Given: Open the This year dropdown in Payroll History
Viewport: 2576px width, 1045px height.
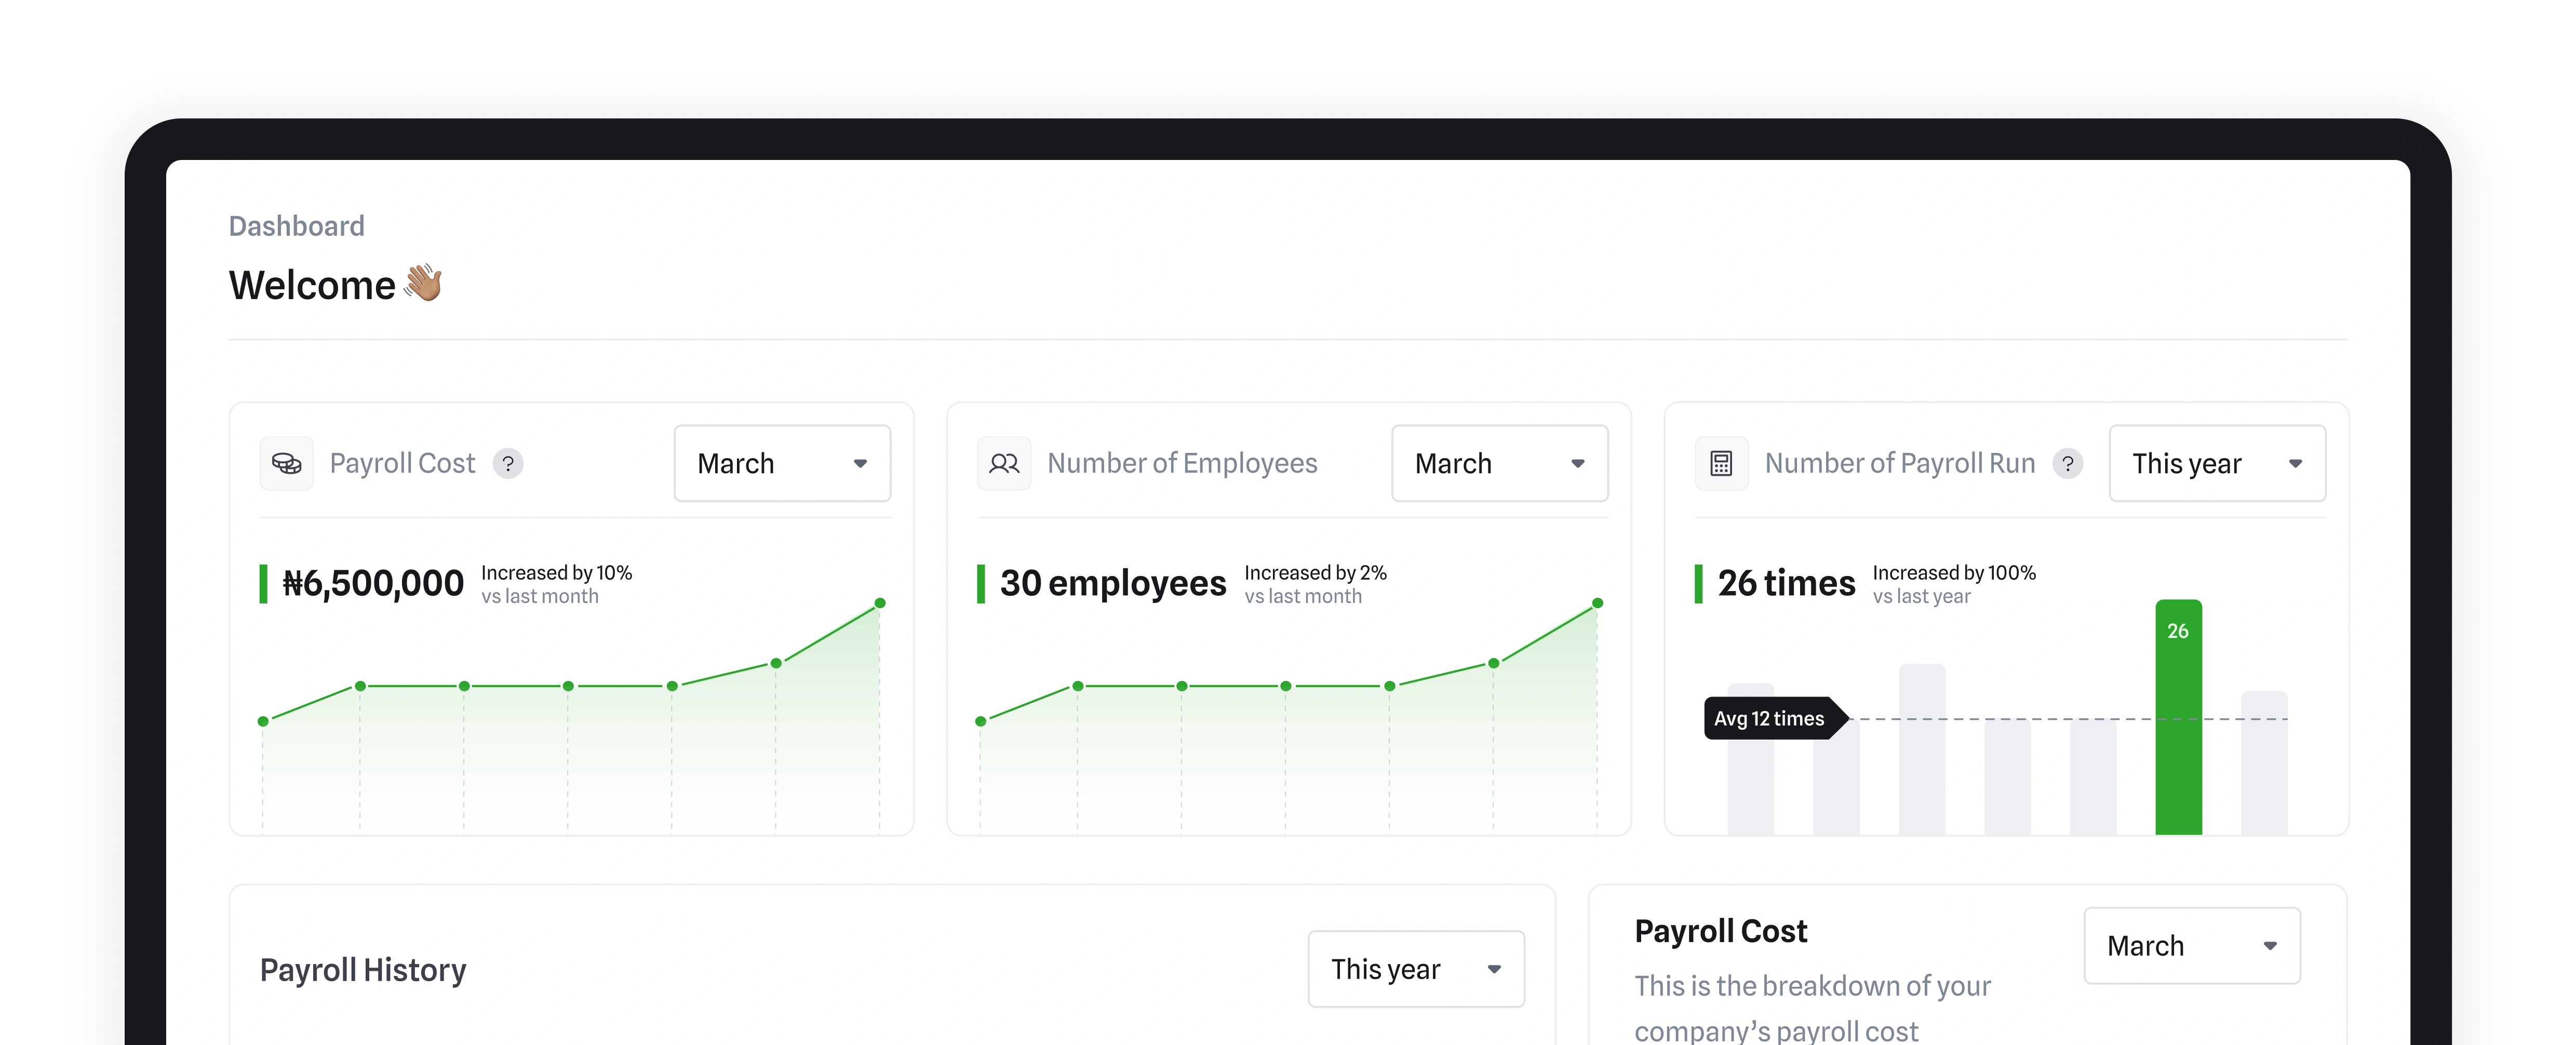Looking at the screenshot, I should [1415, 968].
